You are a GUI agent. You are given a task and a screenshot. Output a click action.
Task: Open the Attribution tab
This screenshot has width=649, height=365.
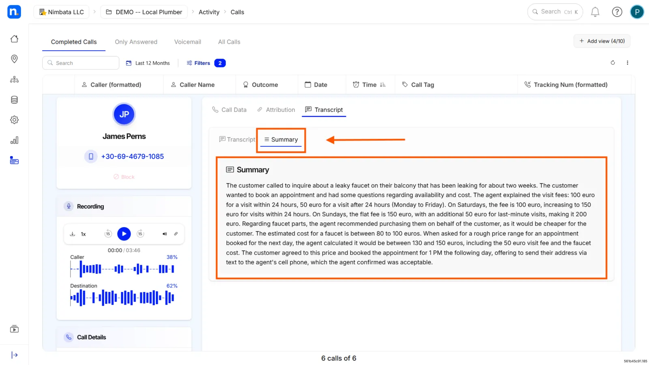click(276, 110)
